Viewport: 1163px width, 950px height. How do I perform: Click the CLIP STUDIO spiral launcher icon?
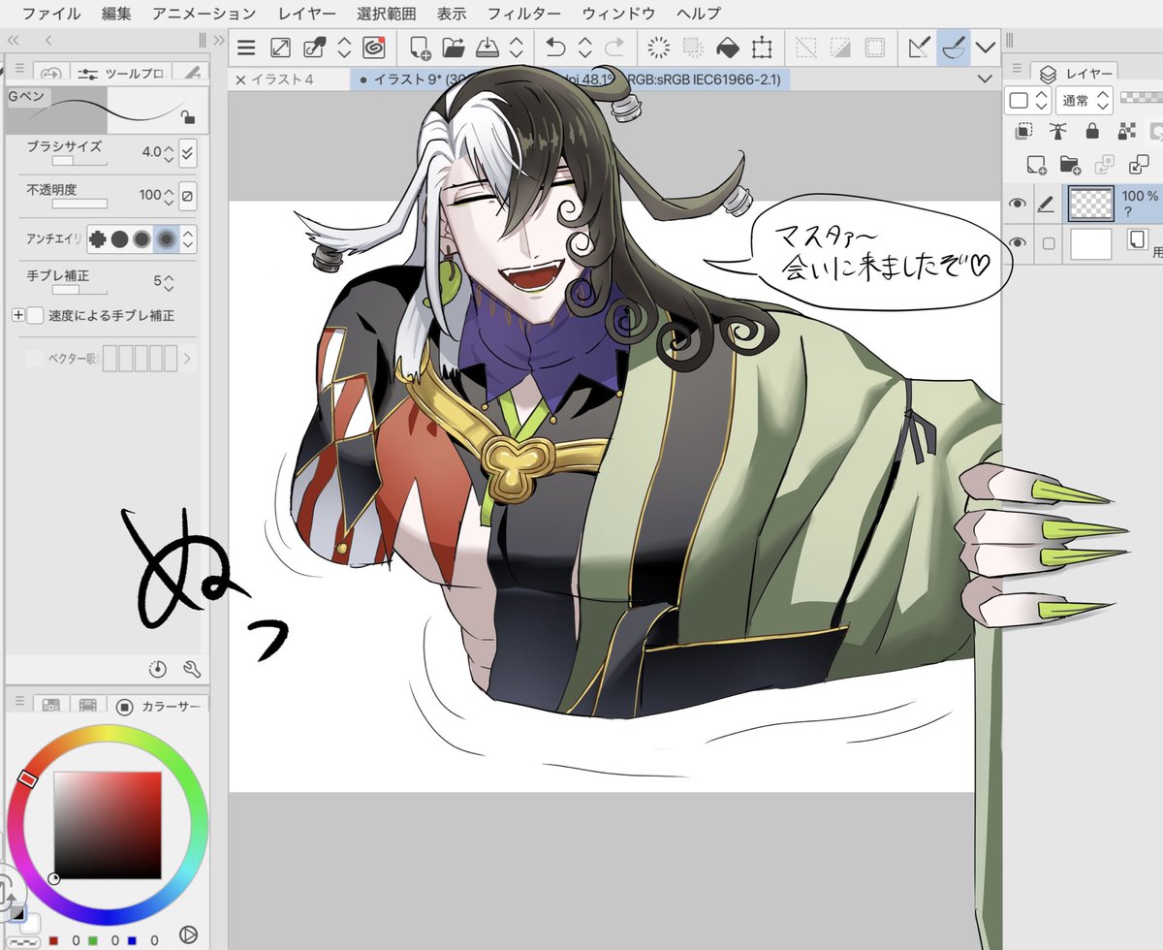click(375, 47)
